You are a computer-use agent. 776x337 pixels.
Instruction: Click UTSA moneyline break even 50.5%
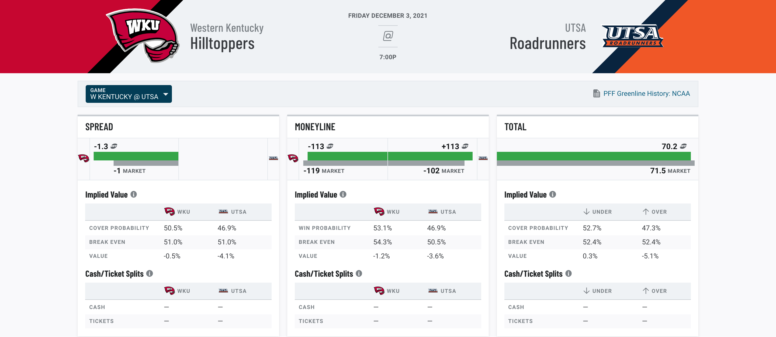click(x=436, y=242)
